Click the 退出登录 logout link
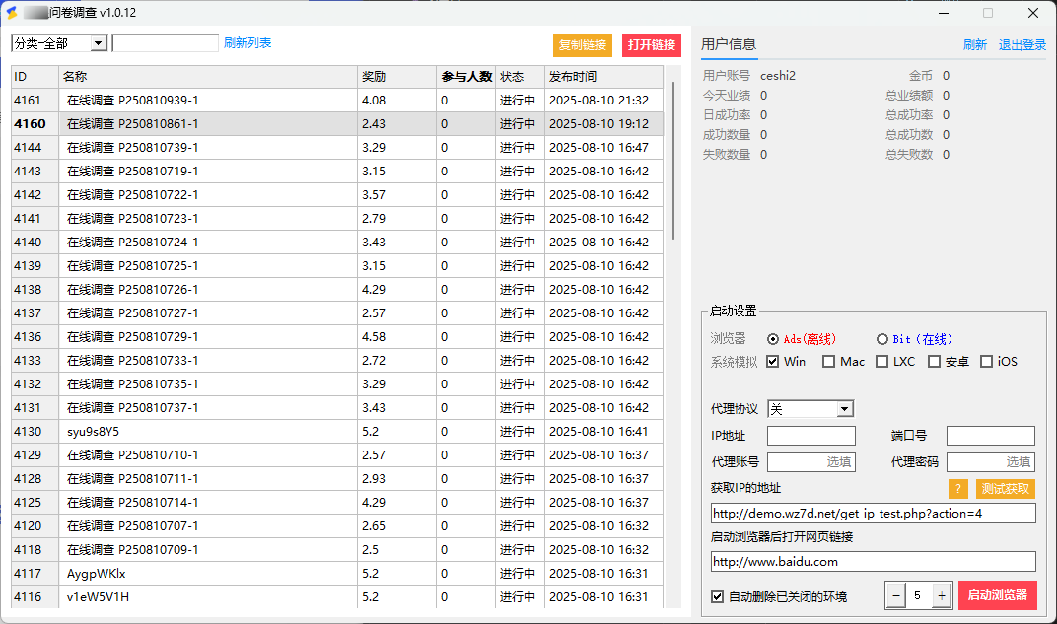Viewport: 1057px width, 624px height. [x=1022, y=45]
